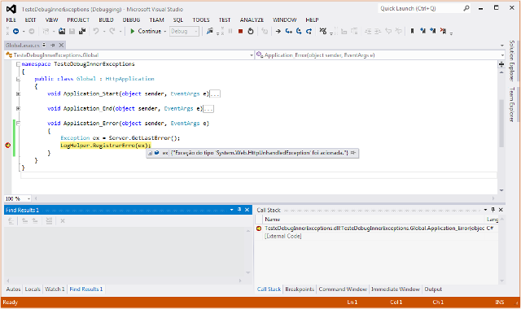Click the Restart debugging icon
Image resolution: width=521 pixels, height=309 pixels.
click(251, 31)
